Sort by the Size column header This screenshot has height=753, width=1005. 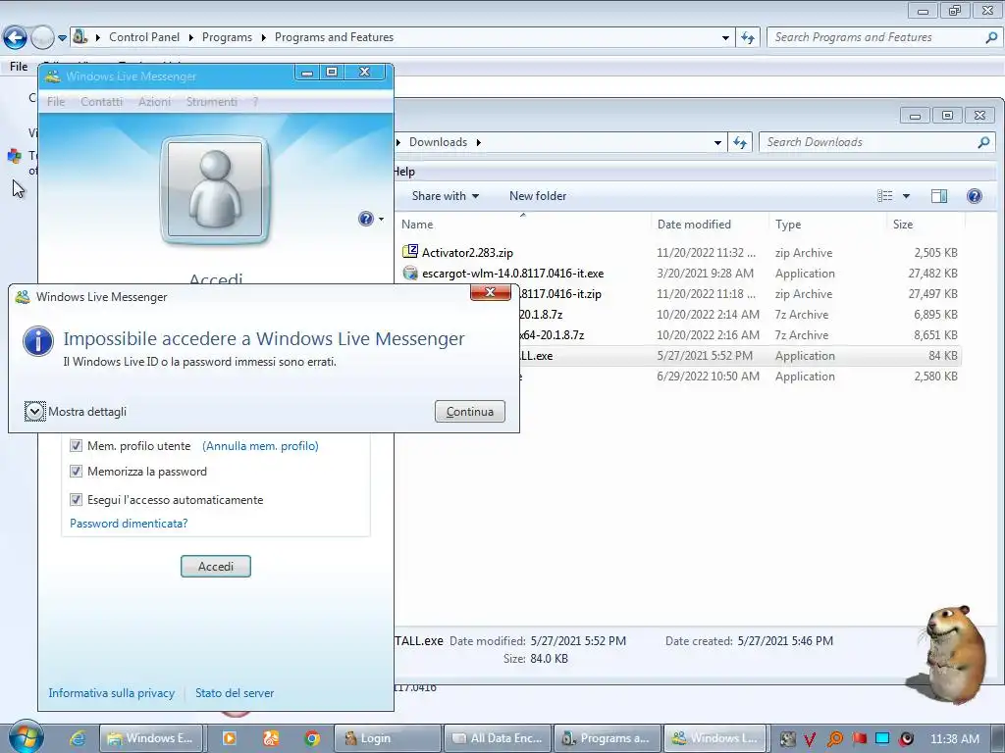(x=926, y=225)
